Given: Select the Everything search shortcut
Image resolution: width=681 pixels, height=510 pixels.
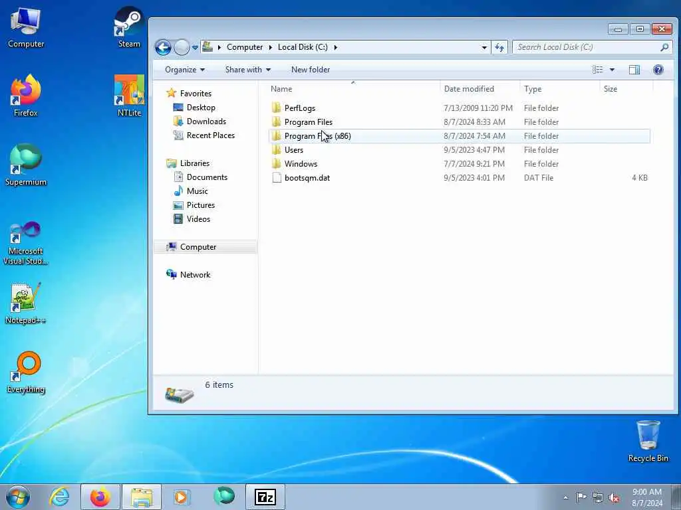Looking at the screenshot, I should click(x=26, y=372).
